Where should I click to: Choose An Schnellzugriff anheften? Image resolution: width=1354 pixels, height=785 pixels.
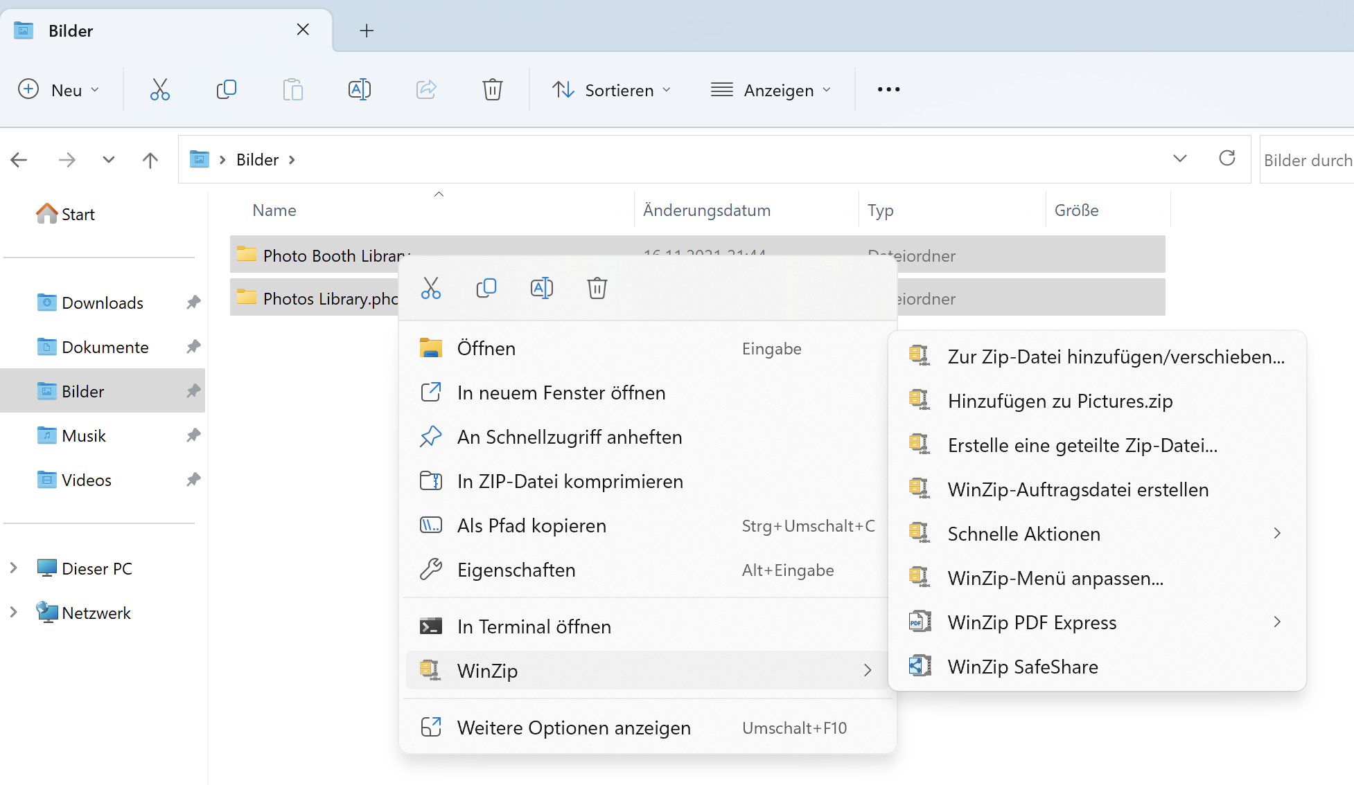click(647, 437)
